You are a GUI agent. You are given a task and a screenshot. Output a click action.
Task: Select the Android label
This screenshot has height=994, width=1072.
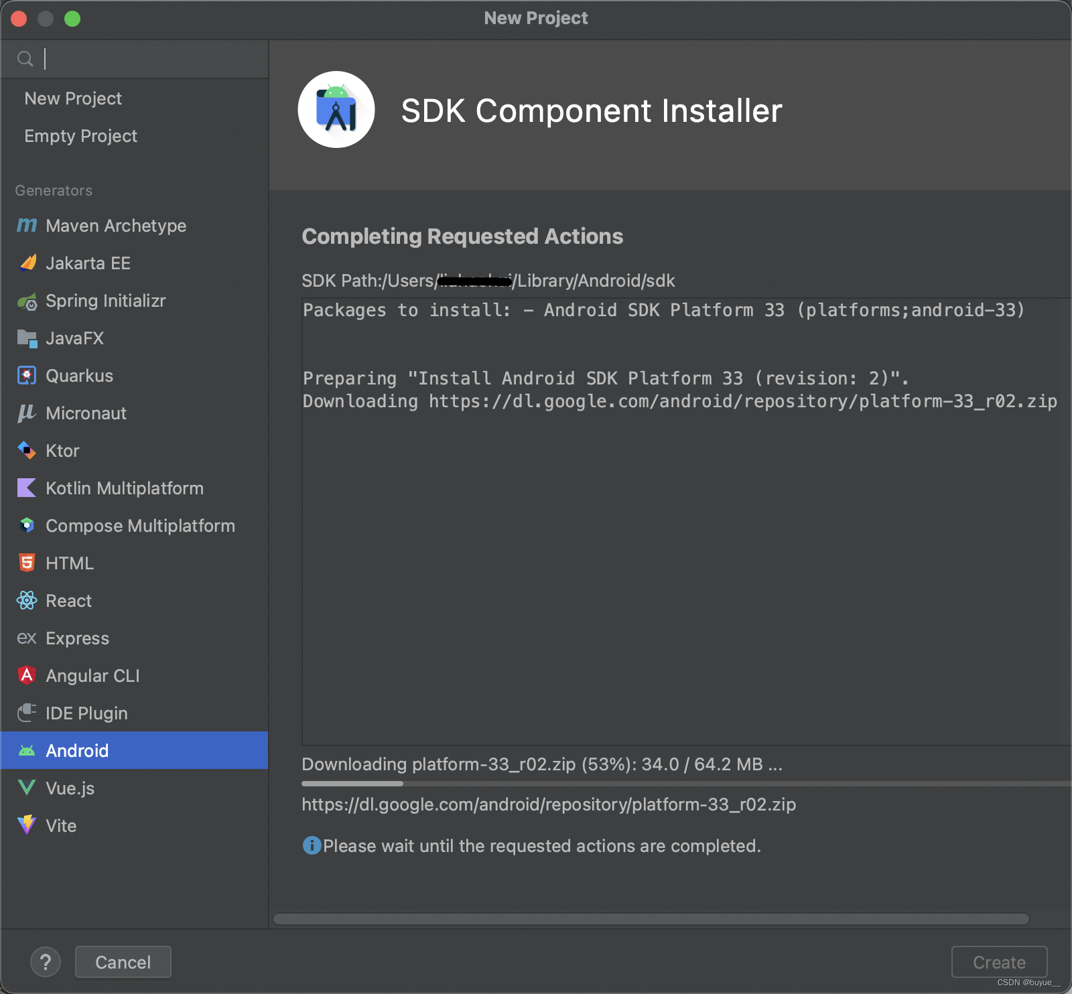(77, 751)
